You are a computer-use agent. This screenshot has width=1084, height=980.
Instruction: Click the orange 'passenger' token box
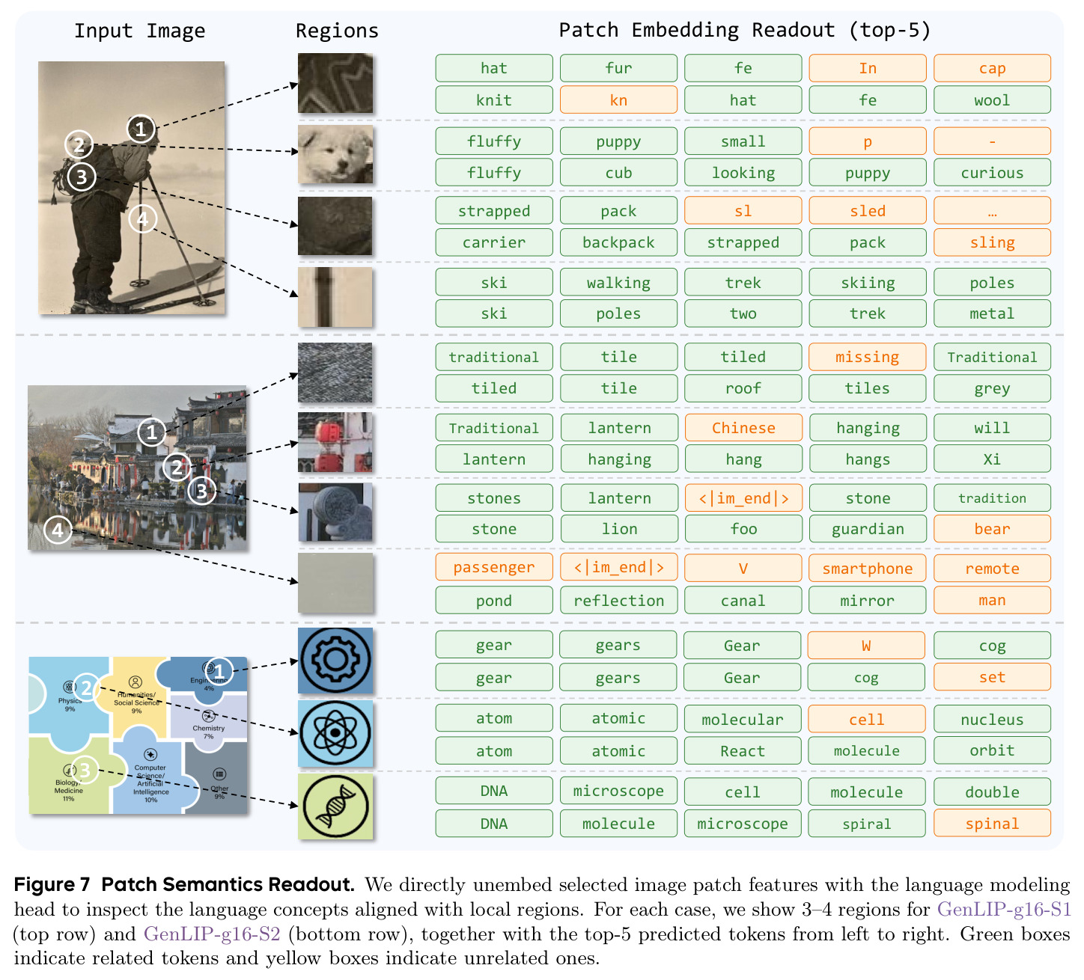pyautogui.click(x=494, y=567)
